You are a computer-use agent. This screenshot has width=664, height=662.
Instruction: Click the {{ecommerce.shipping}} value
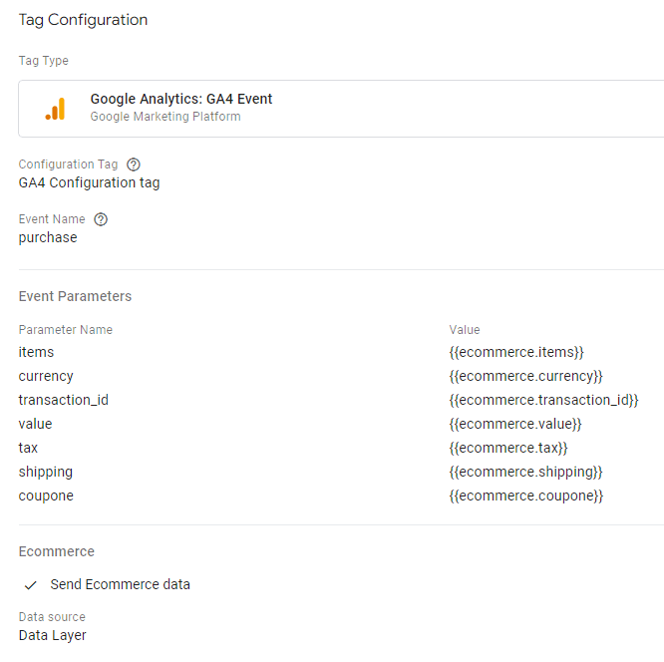pos(526,472)
